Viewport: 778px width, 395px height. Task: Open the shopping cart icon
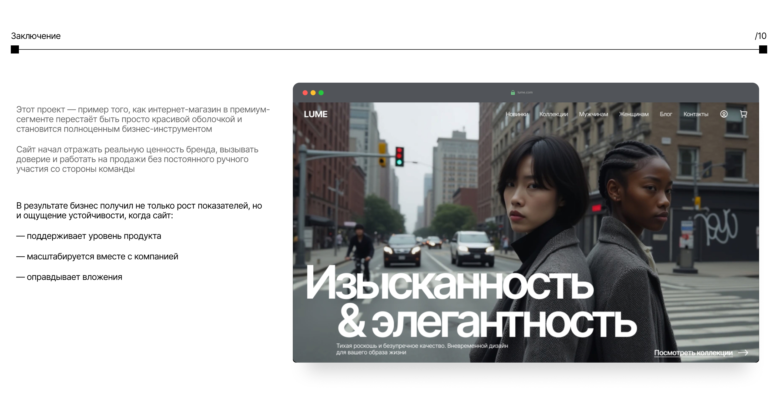coord(744,114)
